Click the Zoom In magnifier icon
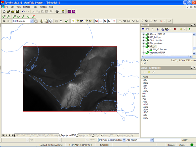The image size is (196, 147). coord(42,21)
